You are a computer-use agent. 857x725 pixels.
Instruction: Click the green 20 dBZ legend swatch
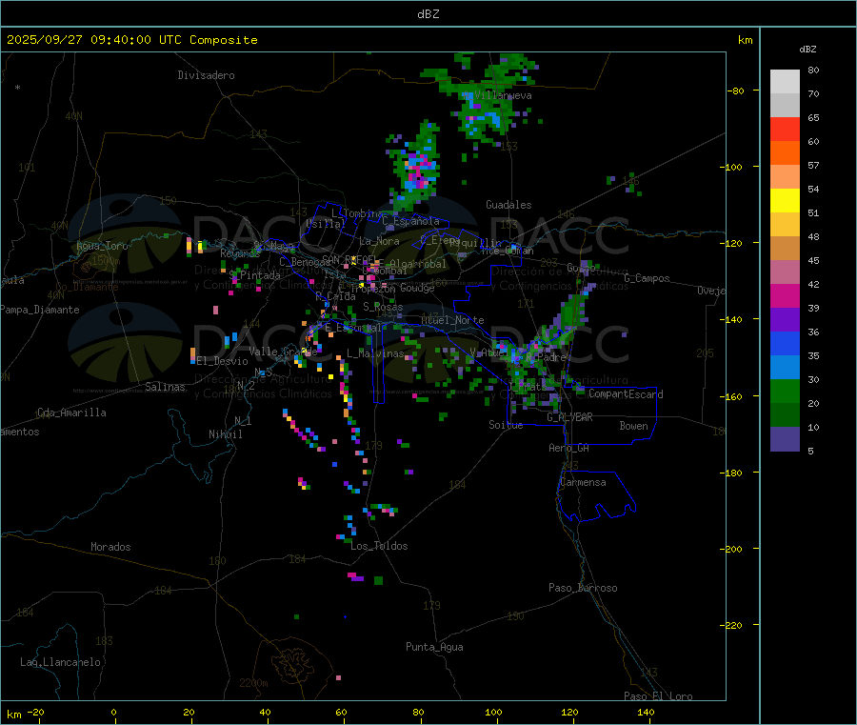click(785, 391)
